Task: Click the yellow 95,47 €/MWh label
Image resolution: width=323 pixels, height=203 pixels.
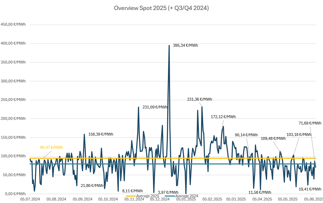Action: coord(51,147)
